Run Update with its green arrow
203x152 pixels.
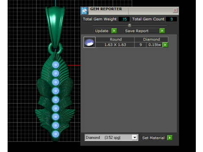click(x=114, y=31)
